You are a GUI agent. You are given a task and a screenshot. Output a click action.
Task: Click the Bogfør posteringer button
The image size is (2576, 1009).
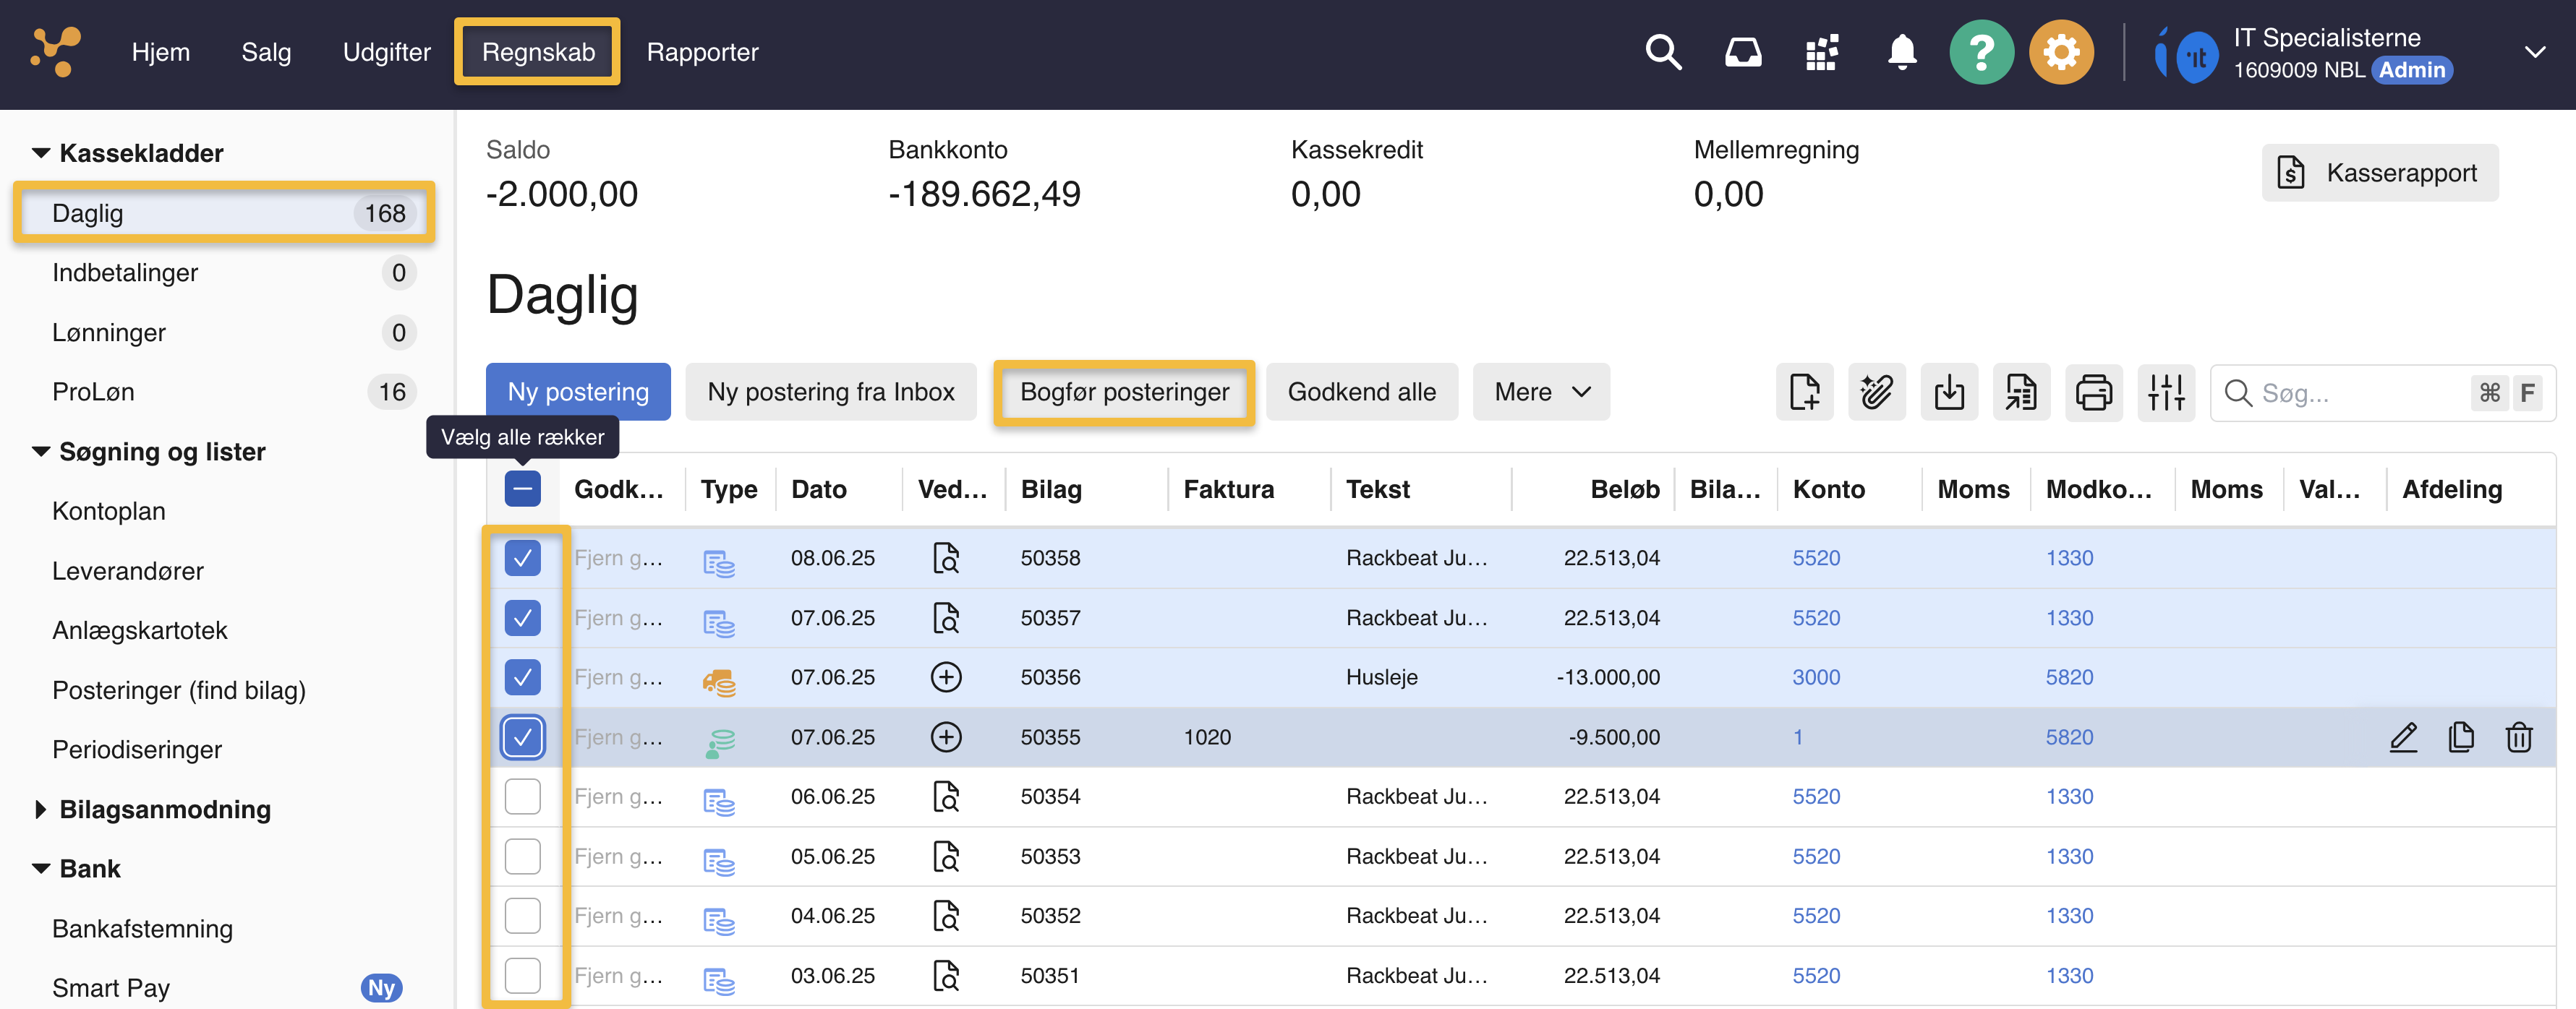[1124, 392]
